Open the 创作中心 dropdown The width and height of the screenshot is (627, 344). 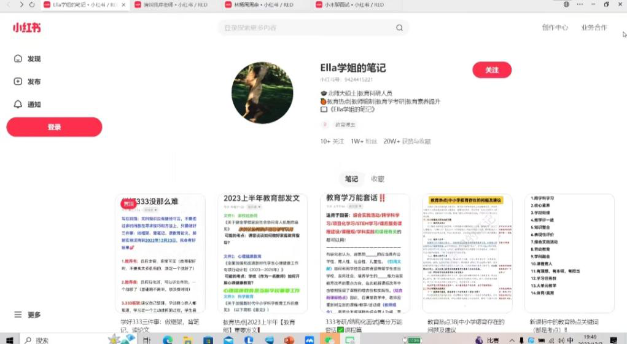tap(555, 28)
